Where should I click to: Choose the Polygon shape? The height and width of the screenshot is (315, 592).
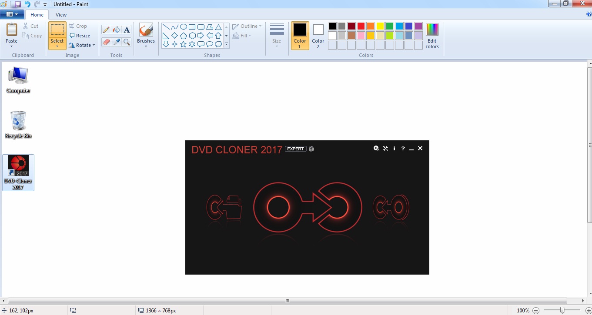pyautogui.click(x=210, y=27)
